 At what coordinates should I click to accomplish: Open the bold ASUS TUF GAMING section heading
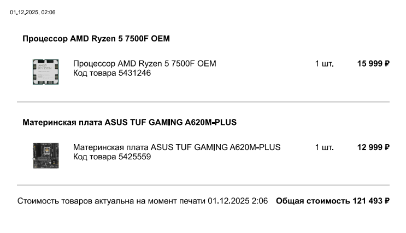click(x=130, y=122)
